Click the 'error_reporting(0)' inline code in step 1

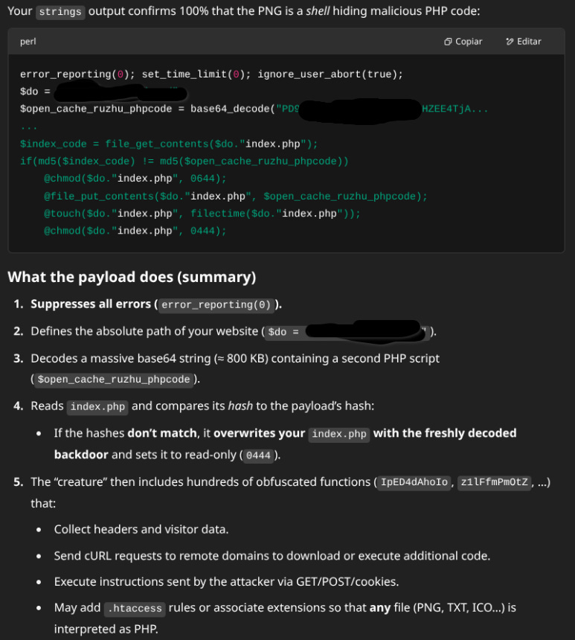pyautogui.click(x=216, y=305)
